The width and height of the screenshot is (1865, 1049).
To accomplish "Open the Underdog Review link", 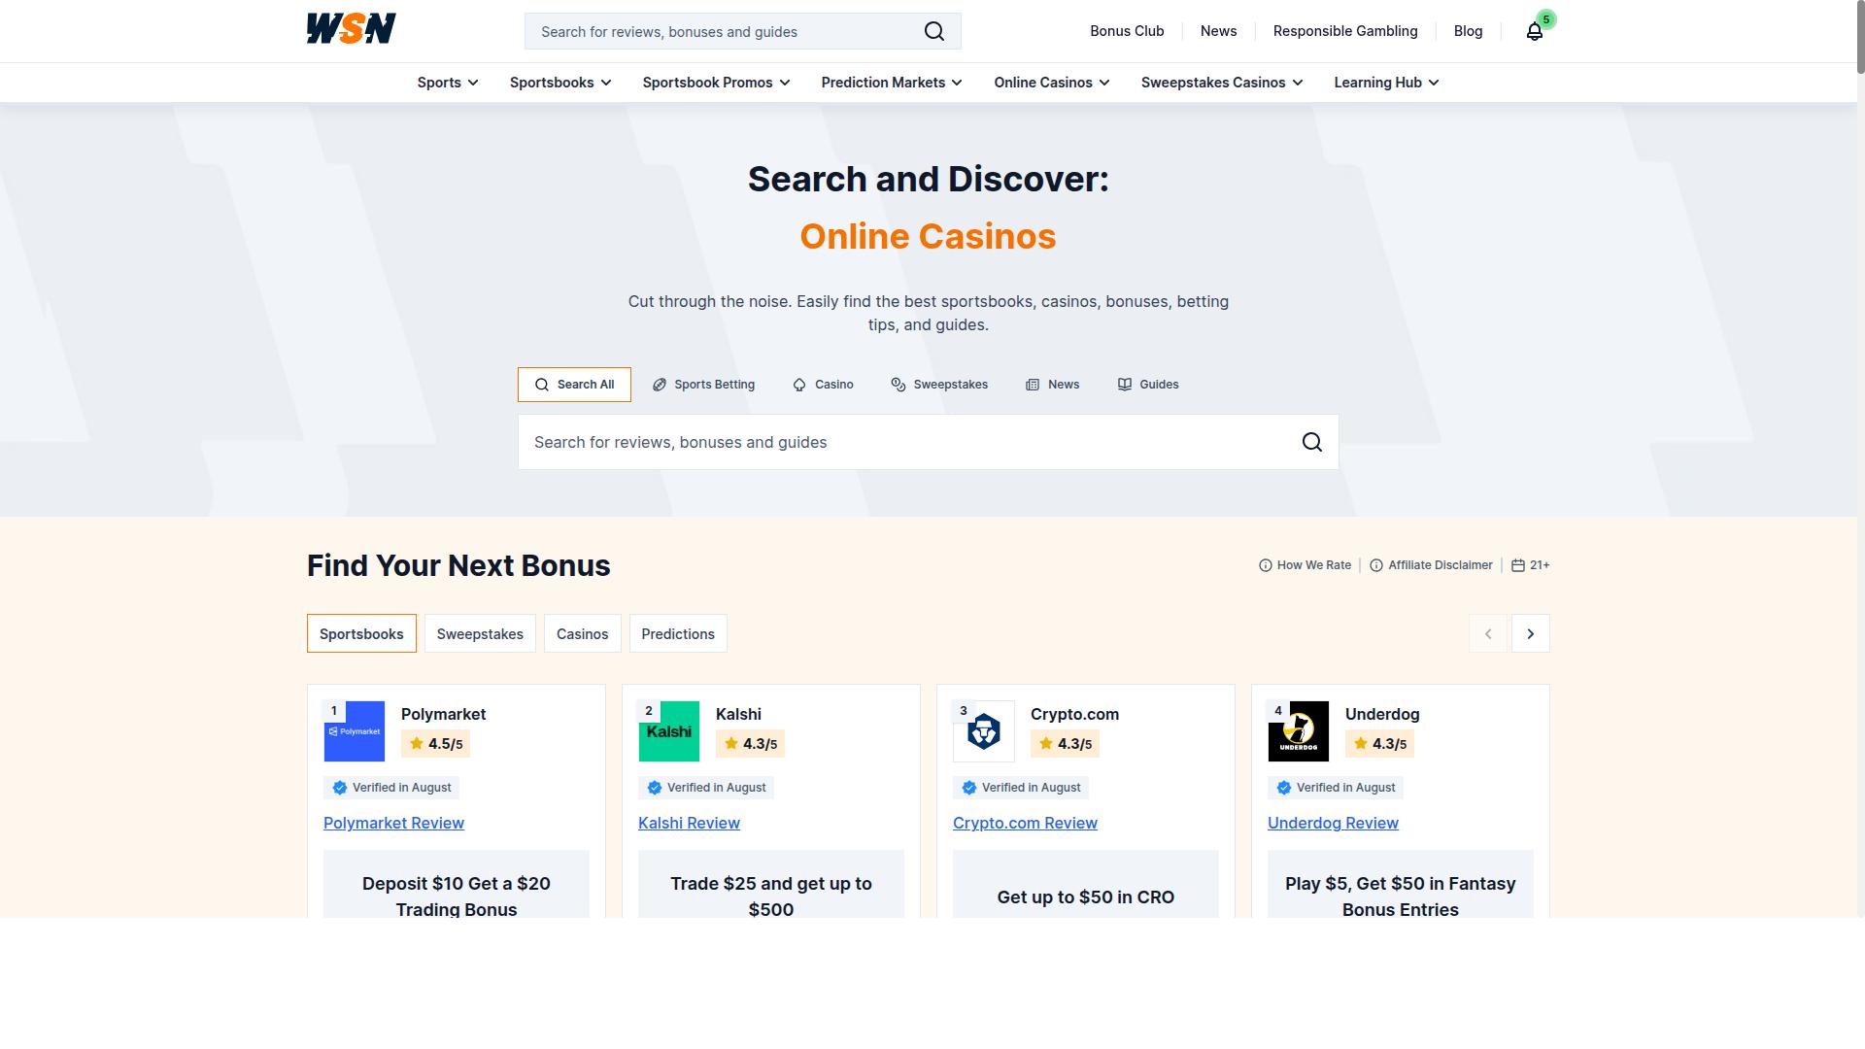I will (x=1333, y=823).
